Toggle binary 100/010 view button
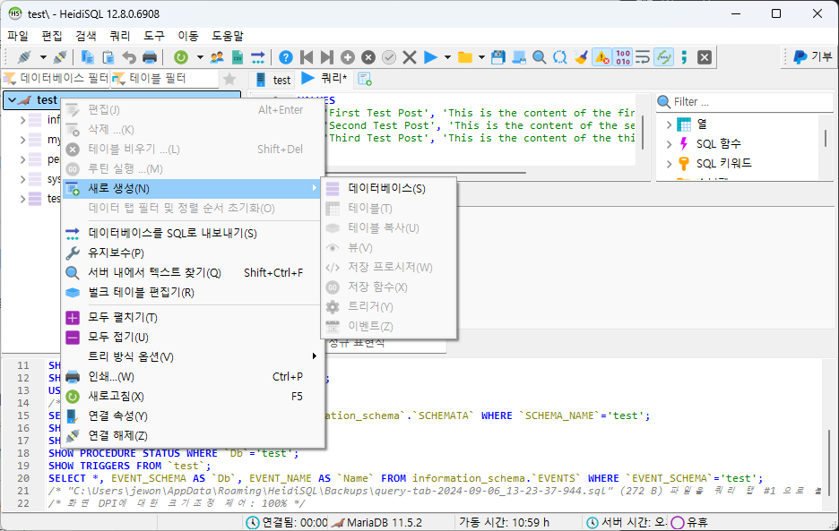The height and width of the screenshot is (531, 839). tap(623, 57)
